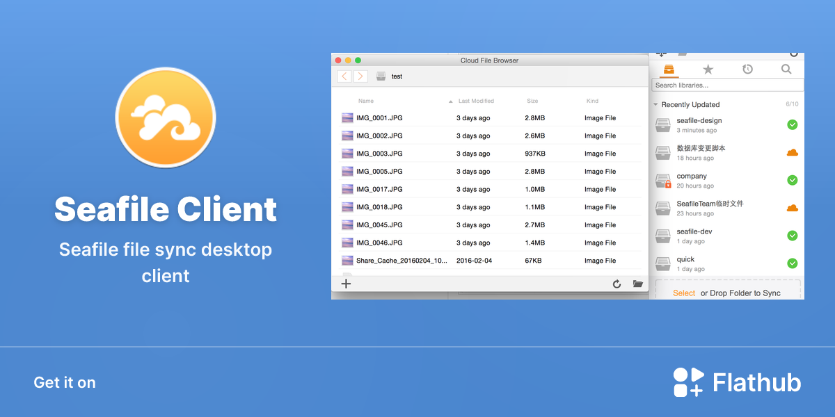
Task: Click the 67KB size cell
Action: [x=534, y=261]
